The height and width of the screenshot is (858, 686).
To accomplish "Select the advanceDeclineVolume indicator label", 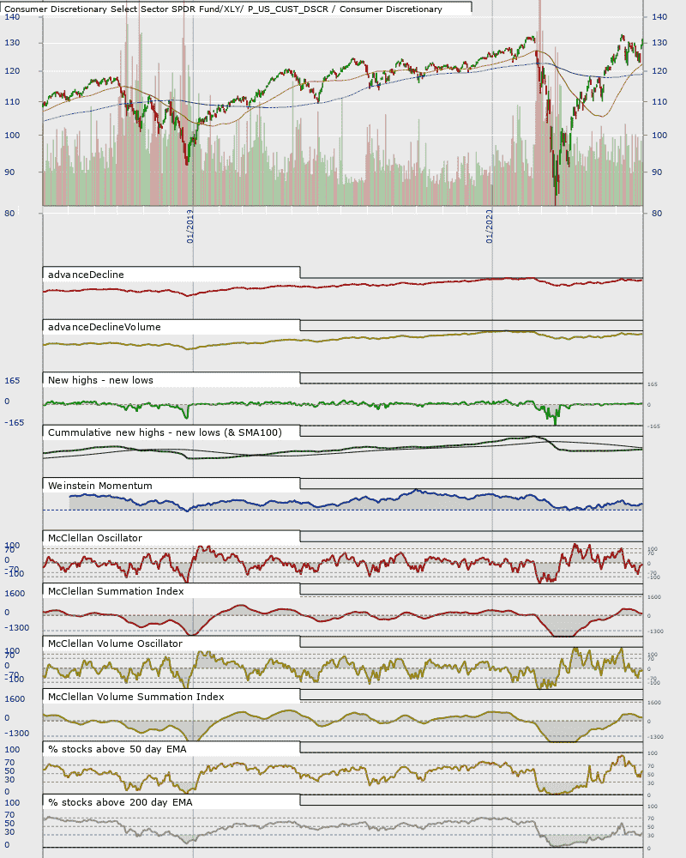I will coord(105,327).
